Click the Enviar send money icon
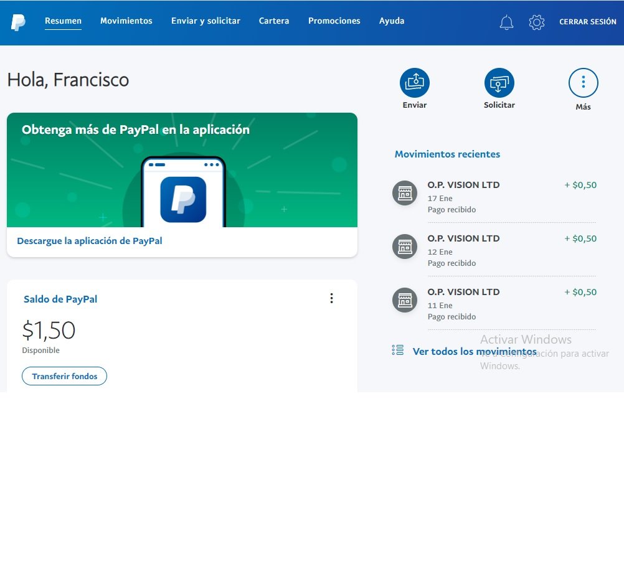This screenshot has width=624, height=574. pos(414,83)
